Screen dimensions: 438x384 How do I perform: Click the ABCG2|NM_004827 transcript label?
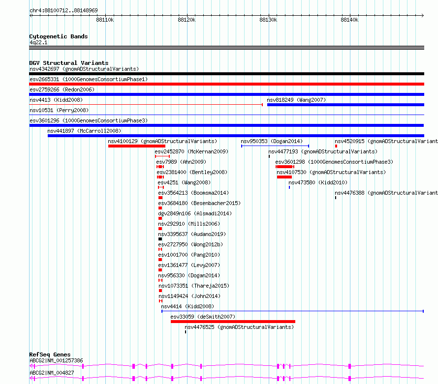coord(52,373)
